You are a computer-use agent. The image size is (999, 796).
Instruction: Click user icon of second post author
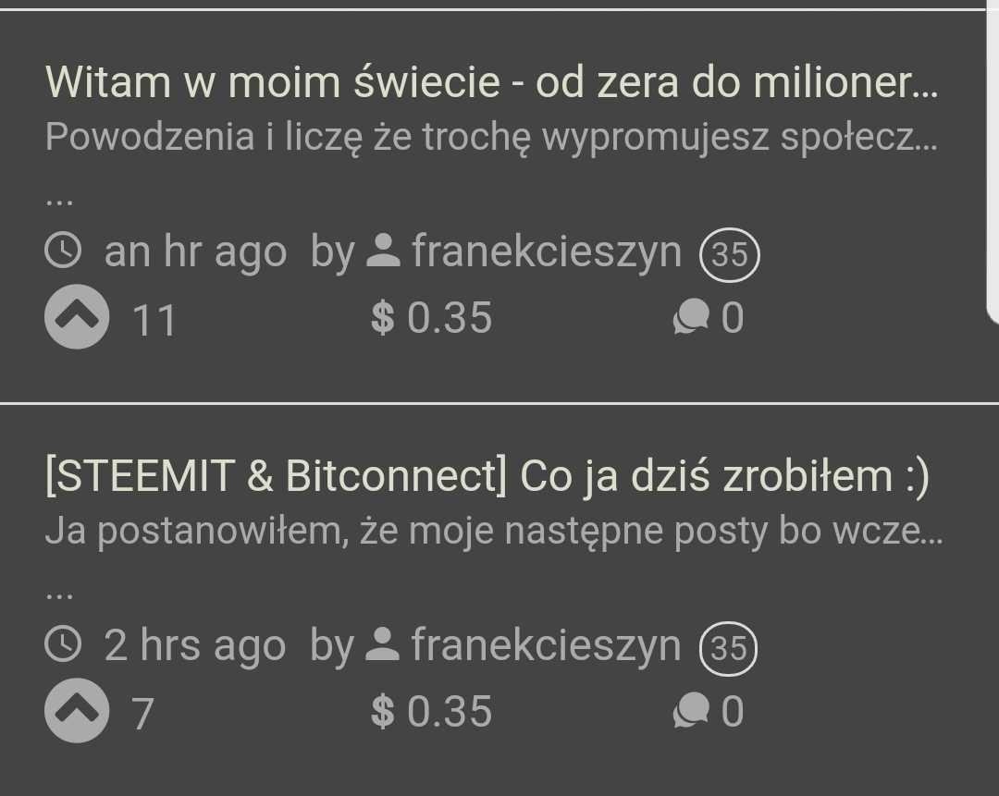(x=383, y=643)
